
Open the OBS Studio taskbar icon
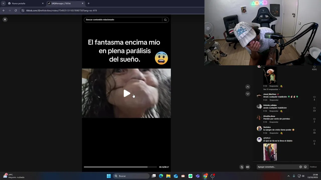[x=212, y=176]
